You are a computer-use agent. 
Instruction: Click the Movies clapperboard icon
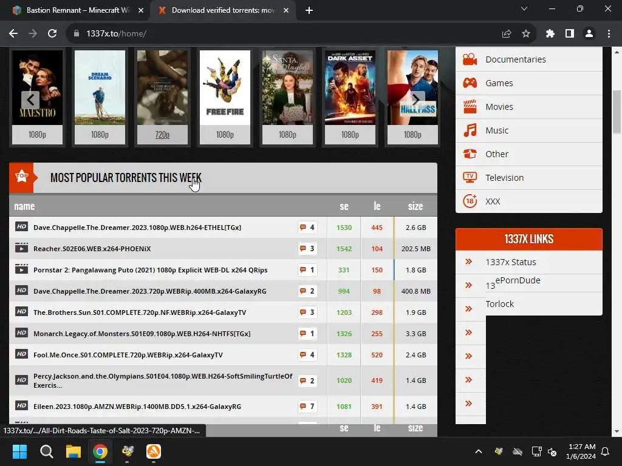tap(470, 107)
